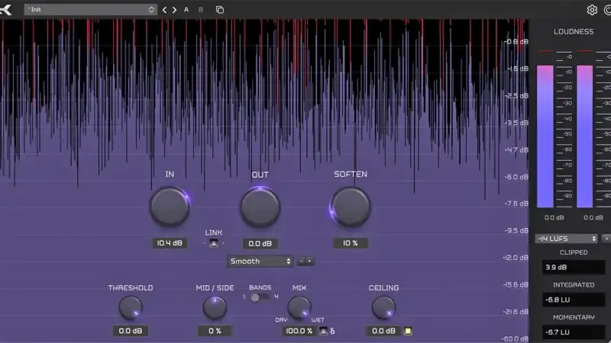Go to the next preset arrow
611x343 pixels.
[x=174, y=10]
